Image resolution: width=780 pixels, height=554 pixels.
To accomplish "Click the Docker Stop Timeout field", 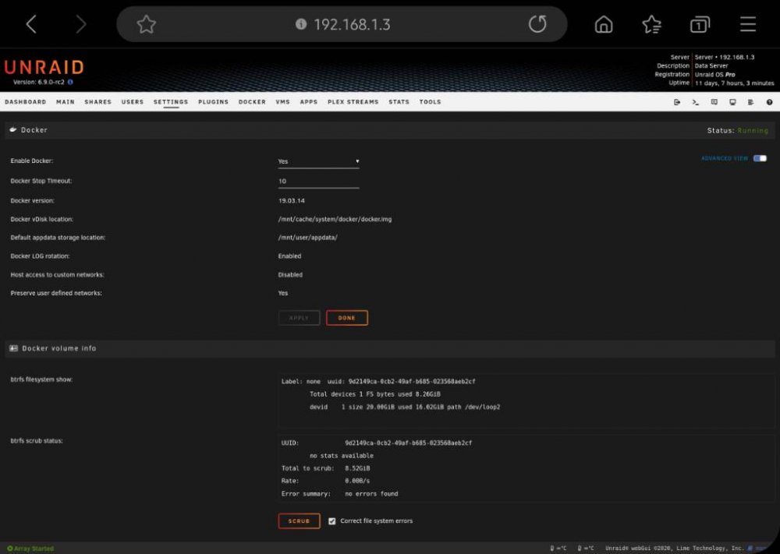I will pyautogui.click(x=318, y=182).
